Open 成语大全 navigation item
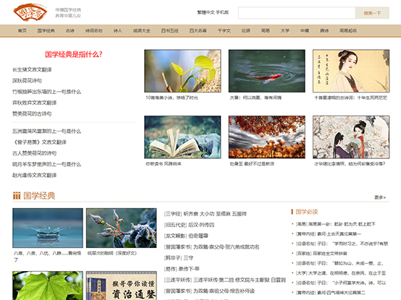Screen dimensions: 401x300 coord(141,30)
